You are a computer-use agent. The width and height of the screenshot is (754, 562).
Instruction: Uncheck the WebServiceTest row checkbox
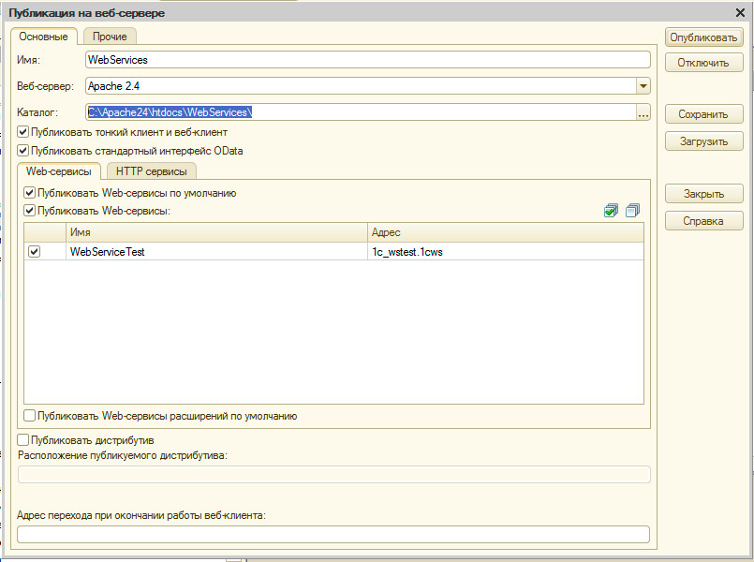pos(34,251)
